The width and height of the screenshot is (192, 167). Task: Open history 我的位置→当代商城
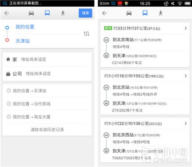pyautogui.click(x=47, y=104)
